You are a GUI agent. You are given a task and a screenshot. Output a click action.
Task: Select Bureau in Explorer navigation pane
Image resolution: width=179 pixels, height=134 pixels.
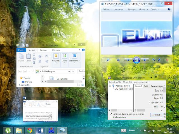[29, 82]
